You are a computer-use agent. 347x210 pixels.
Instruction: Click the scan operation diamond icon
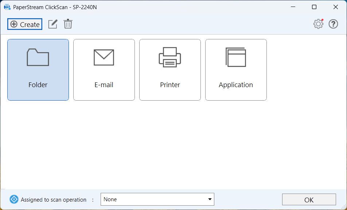point(14,199)
